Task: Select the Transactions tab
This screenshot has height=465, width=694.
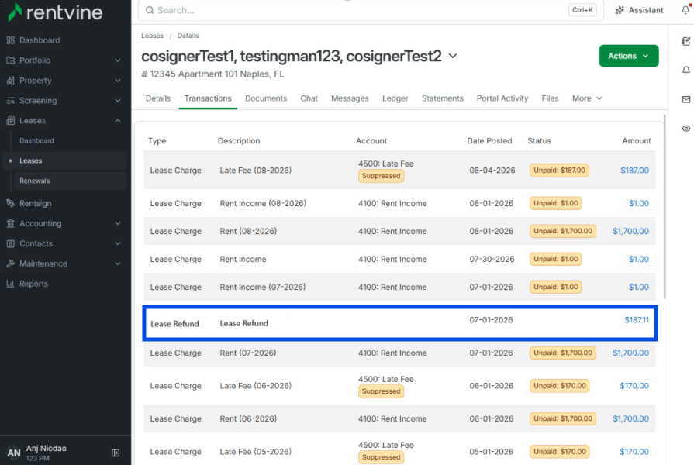Action: 208,98
